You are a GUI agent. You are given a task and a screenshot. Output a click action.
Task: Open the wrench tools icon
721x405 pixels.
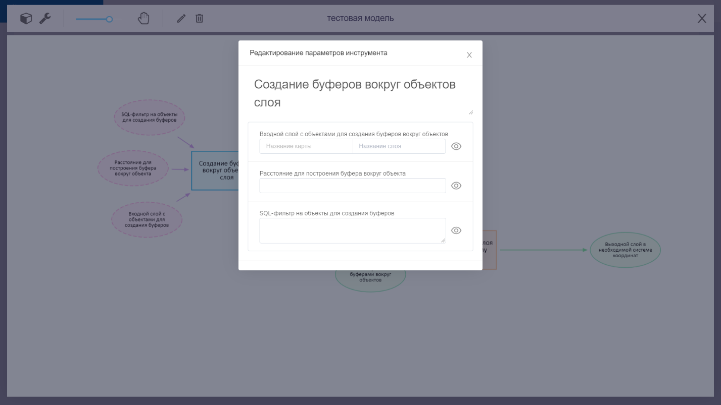click(45, 19)
